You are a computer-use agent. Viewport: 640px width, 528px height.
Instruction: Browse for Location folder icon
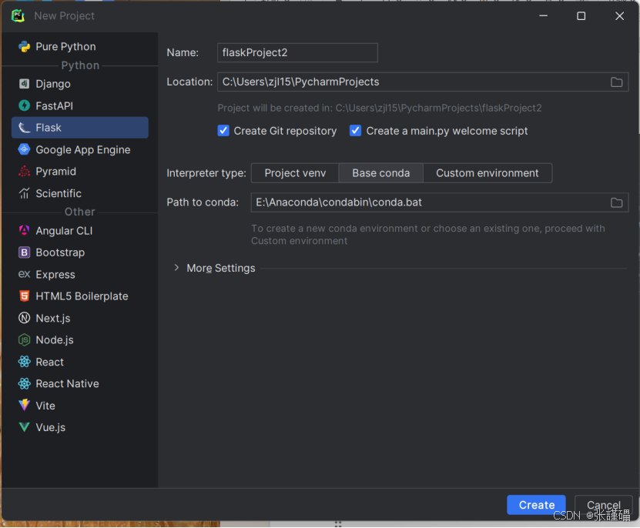pos(616,82)
